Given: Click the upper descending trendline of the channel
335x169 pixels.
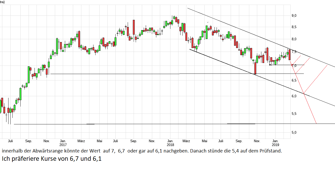Looking at the screenshot, I should pyautogui.click(x=232, y=27).
